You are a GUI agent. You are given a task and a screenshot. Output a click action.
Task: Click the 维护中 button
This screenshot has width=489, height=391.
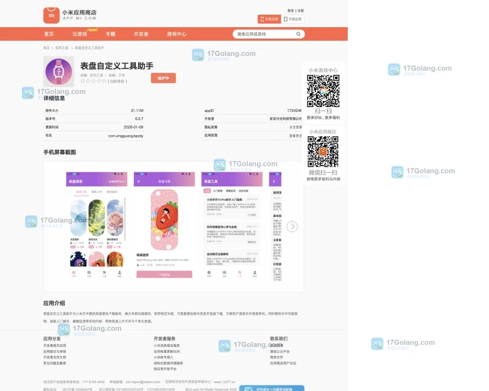click(164, 78)
